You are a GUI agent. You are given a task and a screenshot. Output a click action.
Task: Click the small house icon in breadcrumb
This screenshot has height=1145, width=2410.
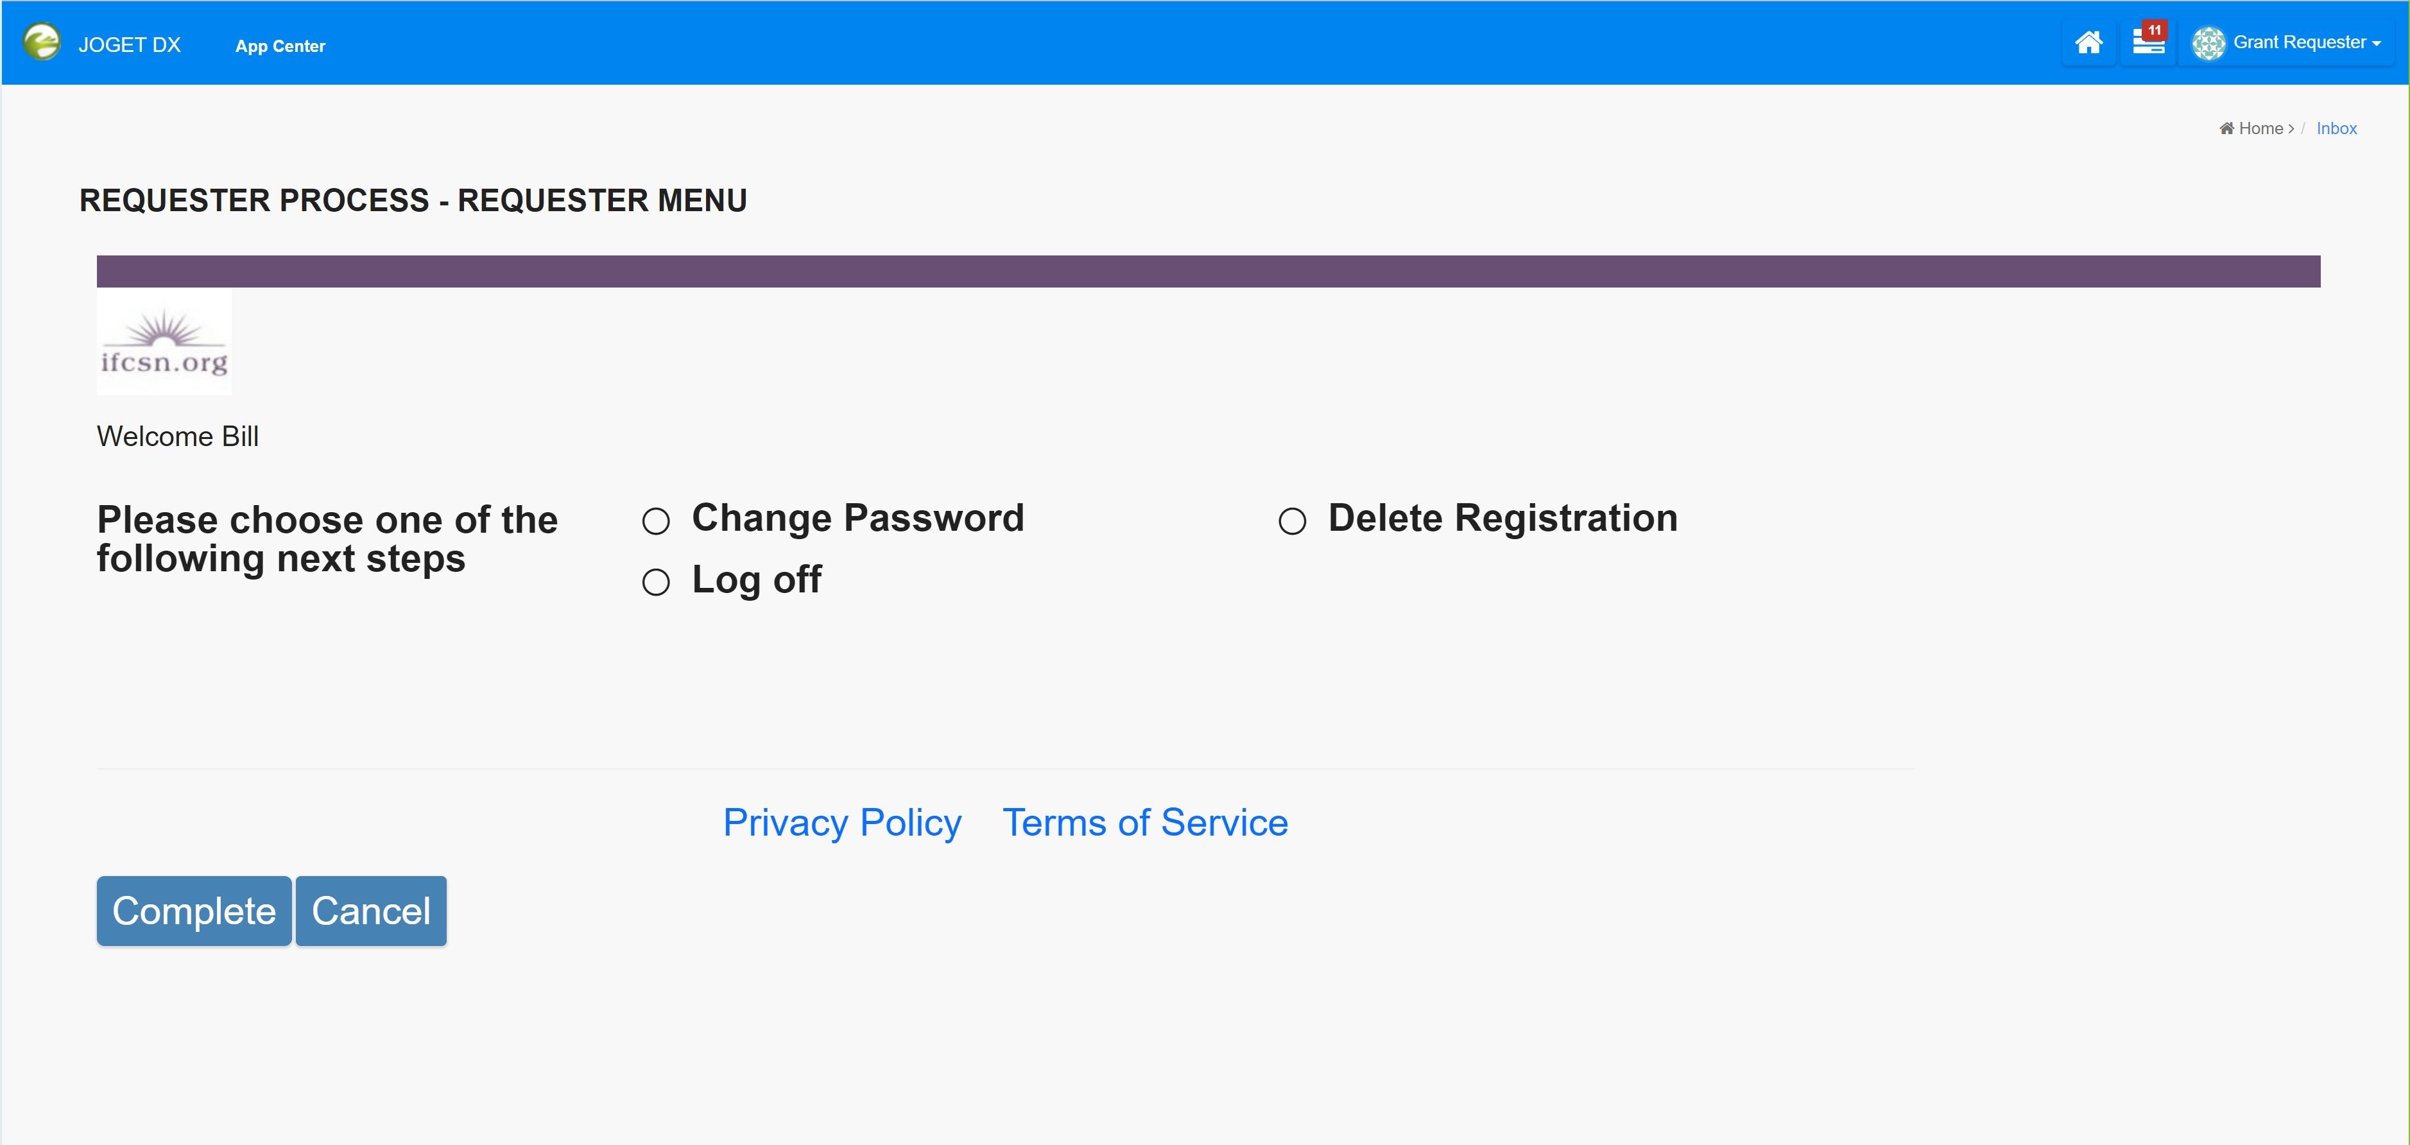click(x=2226, y=129)
